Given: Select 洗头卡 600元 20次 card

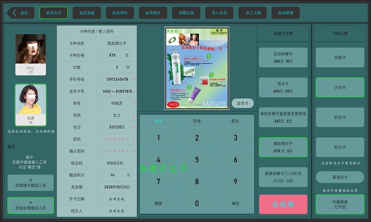Looking at the screenshot, I should pos(283,87).
